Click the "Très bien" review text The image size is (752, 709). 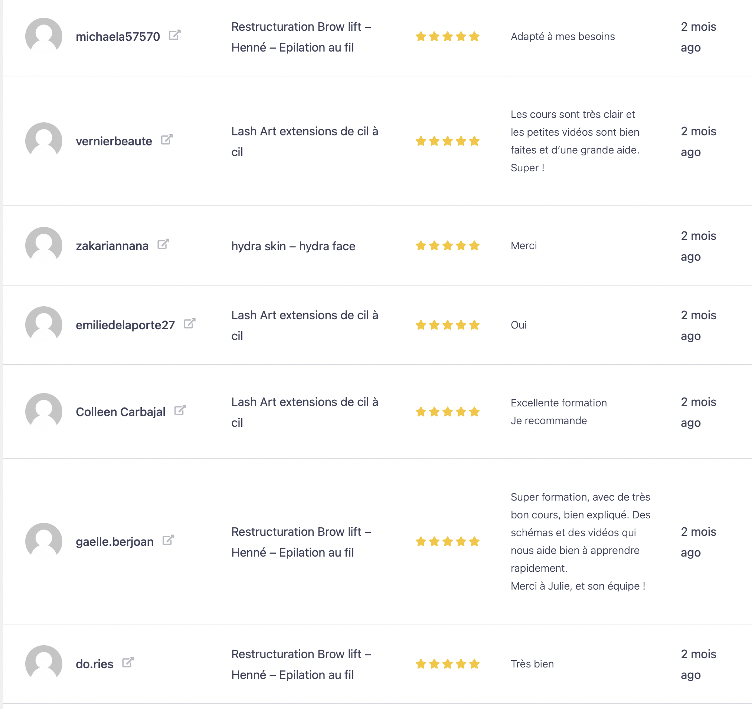coord(532,664)
